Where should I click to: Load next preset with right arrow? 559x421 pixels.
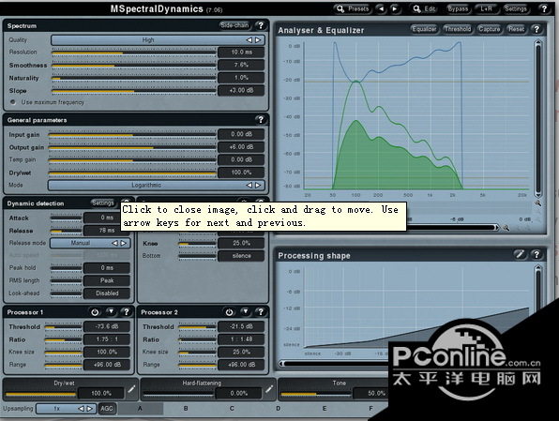[394, 9]
